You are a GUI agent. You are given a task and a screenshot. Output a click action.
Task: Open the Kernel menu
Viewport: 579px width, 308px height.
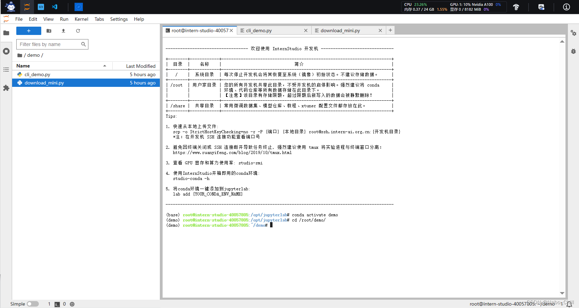pyautogui.click(x=81, y=19)
